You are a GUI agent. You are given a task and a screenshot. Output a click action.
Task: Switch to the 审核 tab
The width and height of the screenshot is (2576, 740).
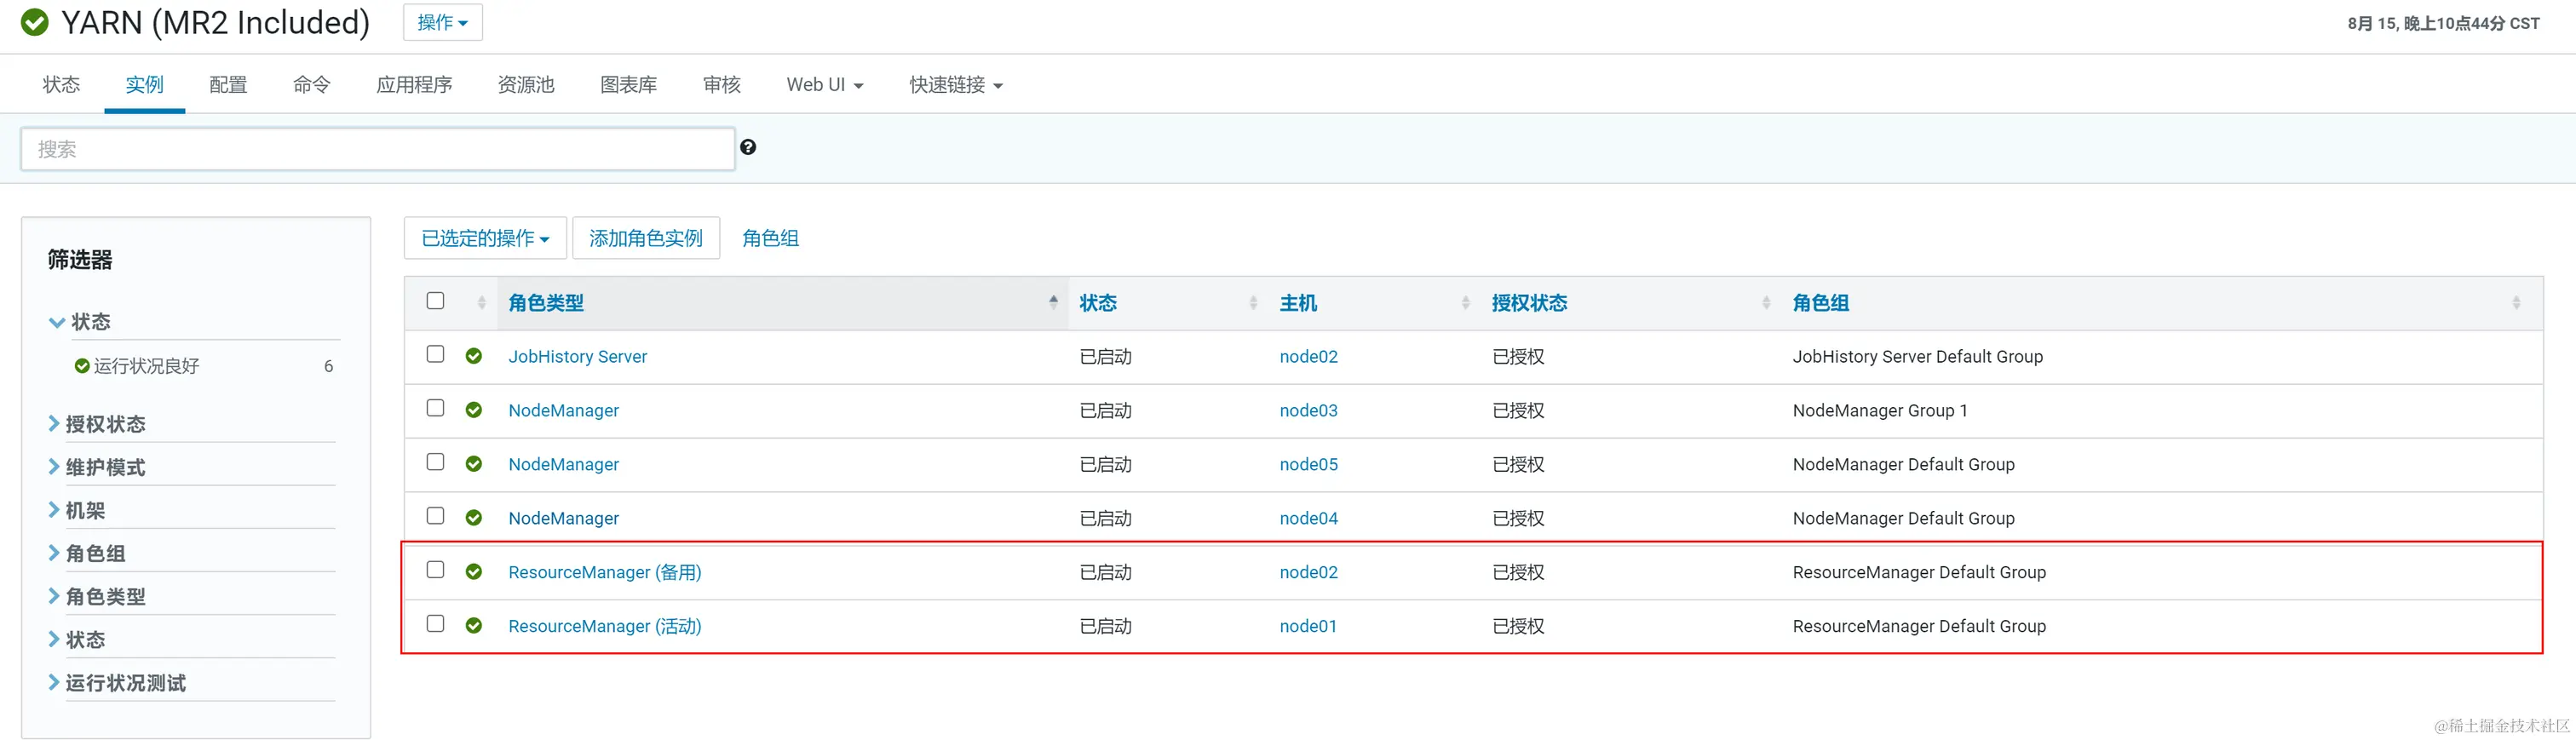click(722, 85)
